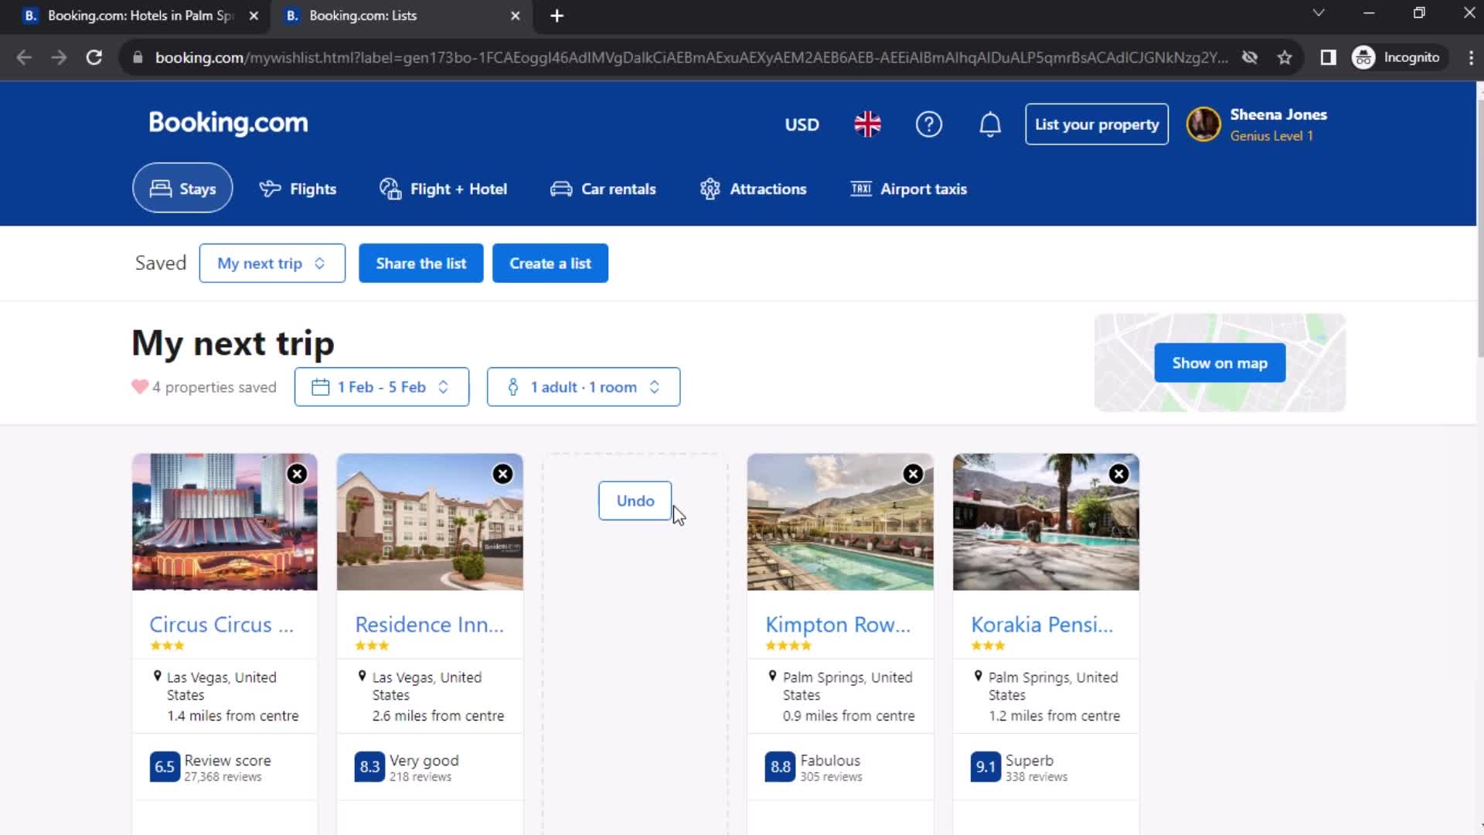Remove Residence Inn from saved list
This screenshot has height=835, width=1484.
[502, 474]
